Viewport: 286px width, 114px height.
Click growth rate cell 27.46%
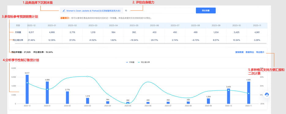(x=31, y=40)
